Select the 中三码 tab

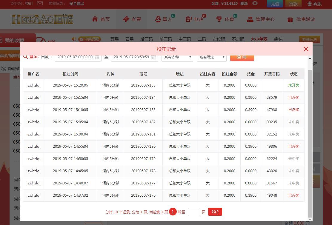click(185, 39)
